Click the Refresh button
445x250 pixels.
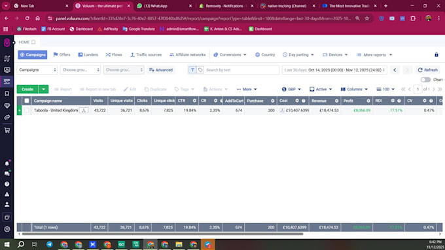click(x=428, y=70)
